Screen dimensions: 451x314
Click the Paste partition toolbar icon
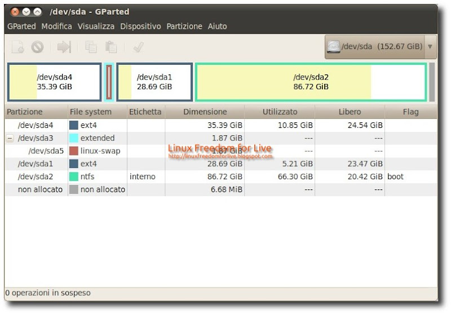pyautogui.click(x=110, y=47)
